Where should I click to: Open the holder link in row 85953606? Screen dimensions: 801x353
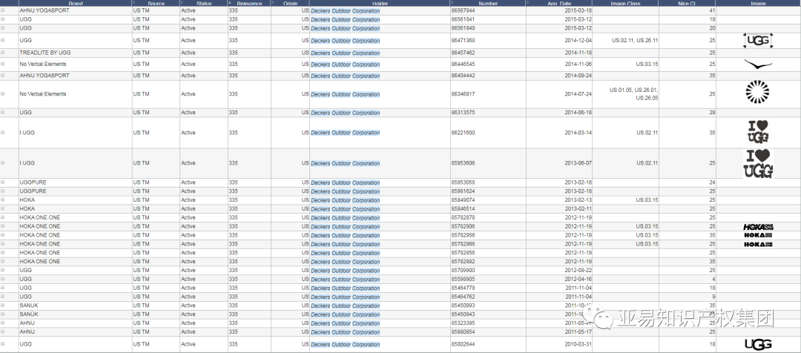point(346,163)
